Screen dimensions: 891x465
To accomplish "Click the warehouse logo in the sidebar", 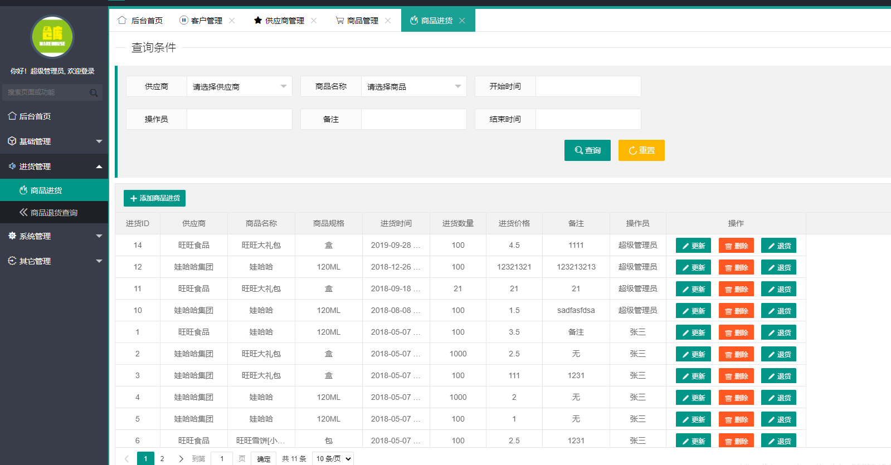I will coord(52,37).
